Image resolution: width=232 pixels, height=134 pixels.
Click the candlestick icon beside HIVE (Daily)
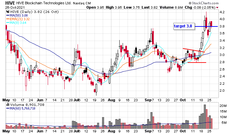(x=8, y=12)
